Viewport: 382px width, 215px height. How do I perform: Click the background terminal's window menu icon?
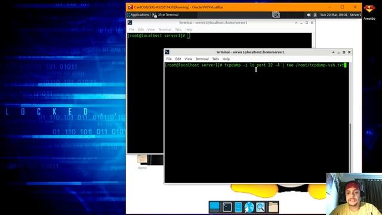click(x=130, y=23)
